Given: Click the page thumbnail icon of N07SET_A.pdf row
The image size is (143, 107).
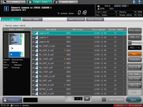Looking at the screenshot, I should click(37, 89).
